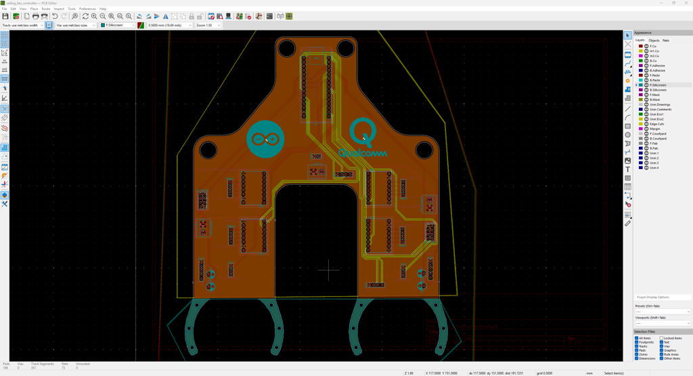
Task: Click the Zoom Out icon in the toolbar
Action: pyautogui.click(x=103, y=16)
